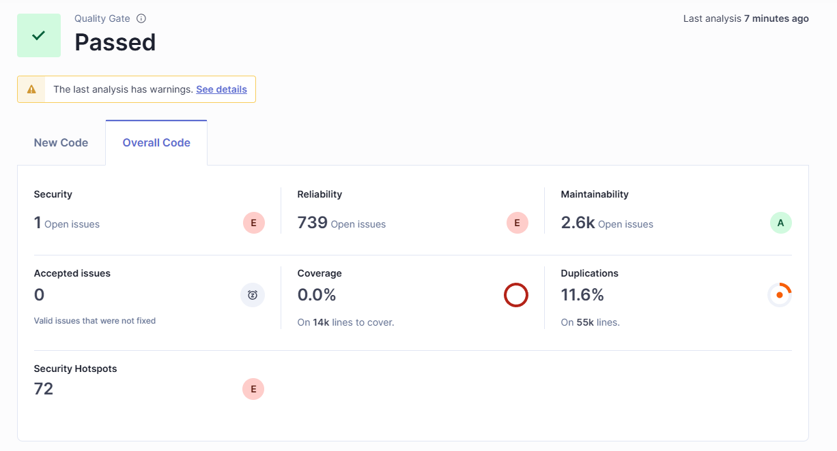Click the Coverage red circle indicator

[516, 295]
